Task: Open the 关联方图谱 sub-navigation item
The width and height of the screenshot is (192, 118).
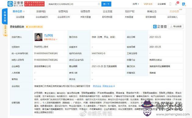Action: pos(85,17)
